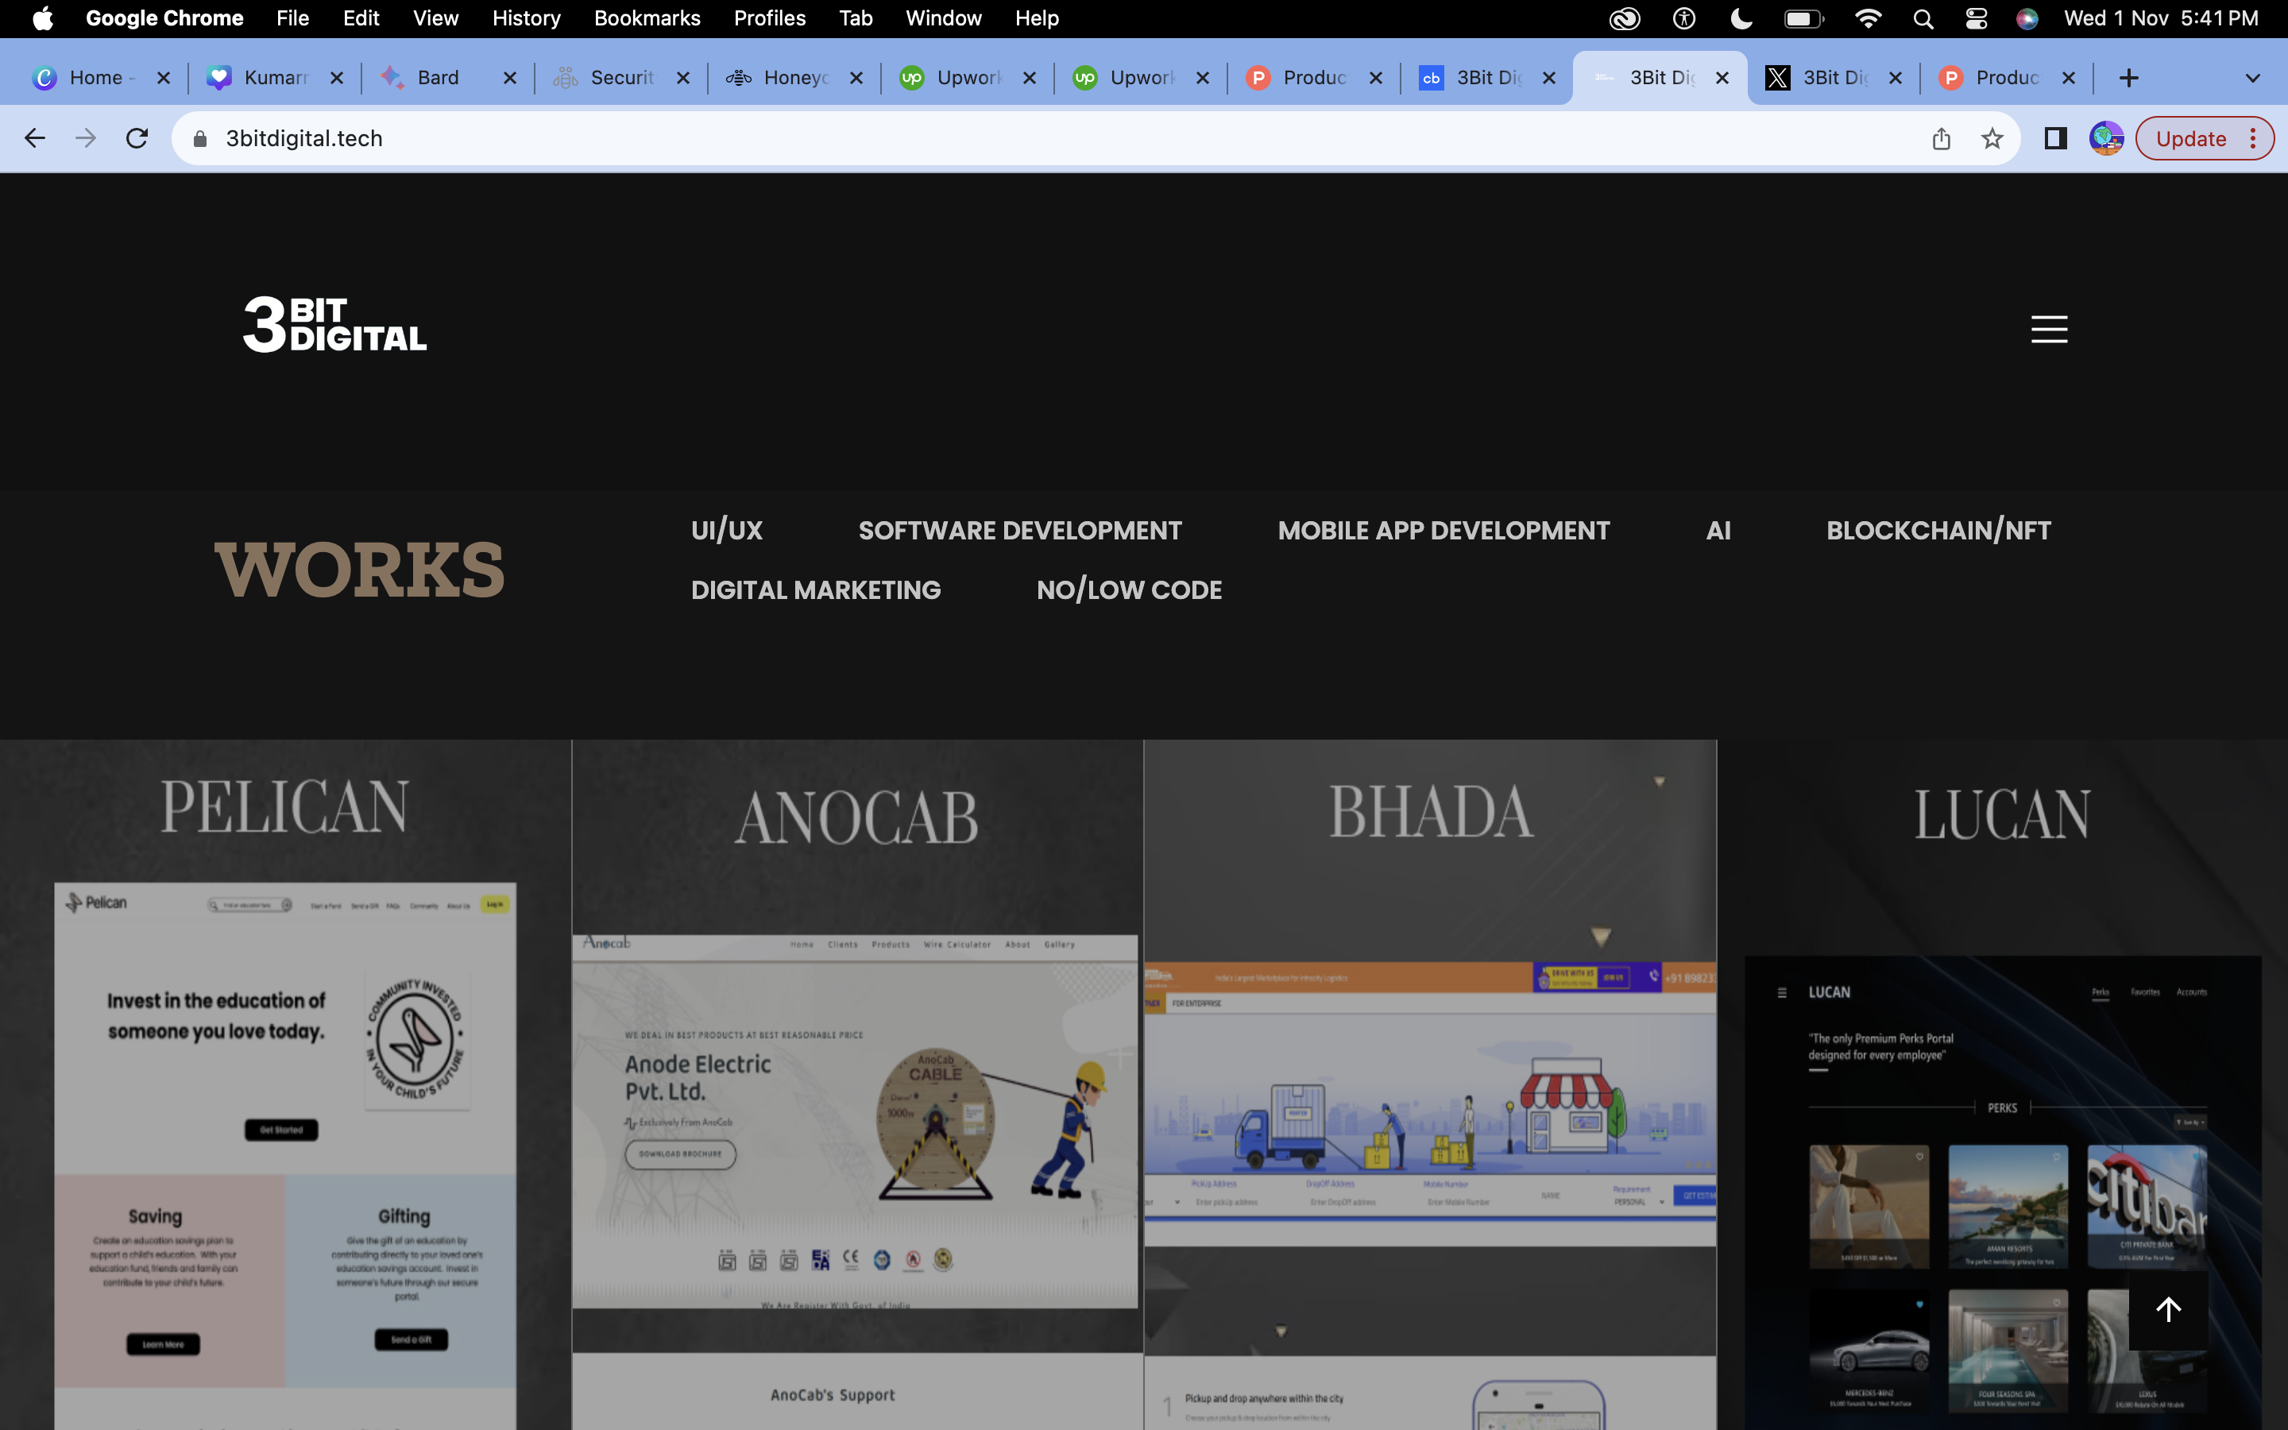2288x1430 pixels.
Task: Open the Help menu
Action: pos(1038,18)
